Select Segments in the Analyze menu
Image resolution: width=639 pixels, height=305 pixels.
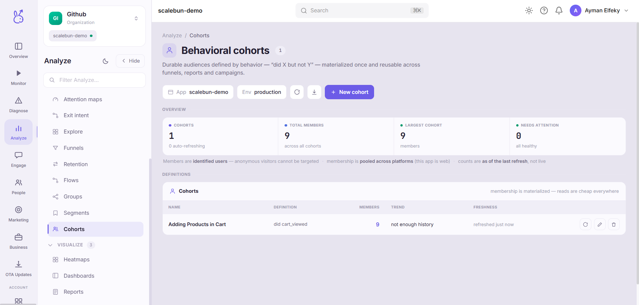tap(96, 213)
